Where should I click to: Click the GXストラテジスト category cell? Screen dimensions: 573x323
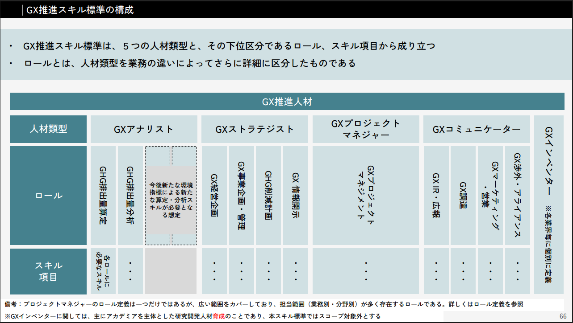point(255,129)
